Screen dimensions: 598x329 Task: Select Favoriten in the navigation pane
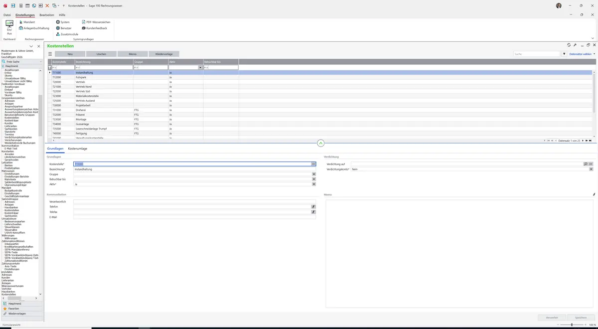tap(20, 309)
